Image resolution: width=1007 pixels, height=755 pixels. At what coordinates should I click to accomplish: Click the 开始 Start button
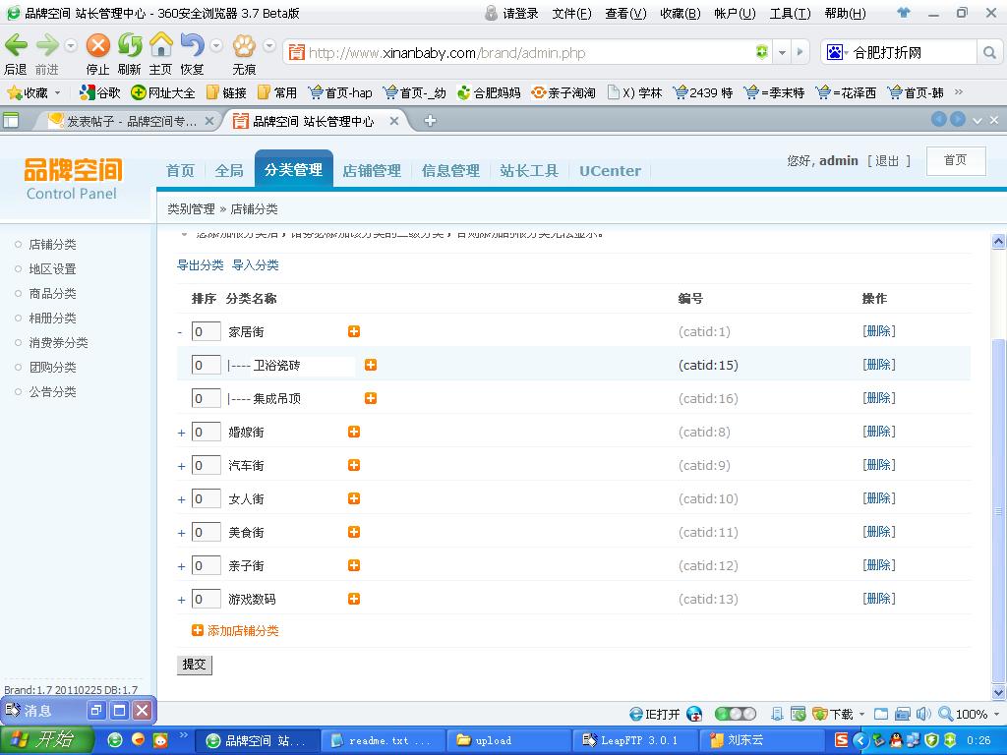[46, 739]
